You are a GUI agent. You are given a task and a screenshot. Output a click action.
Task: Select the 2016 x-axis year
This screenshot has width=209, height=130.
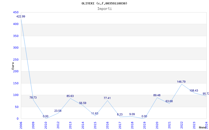pos(107,125)
